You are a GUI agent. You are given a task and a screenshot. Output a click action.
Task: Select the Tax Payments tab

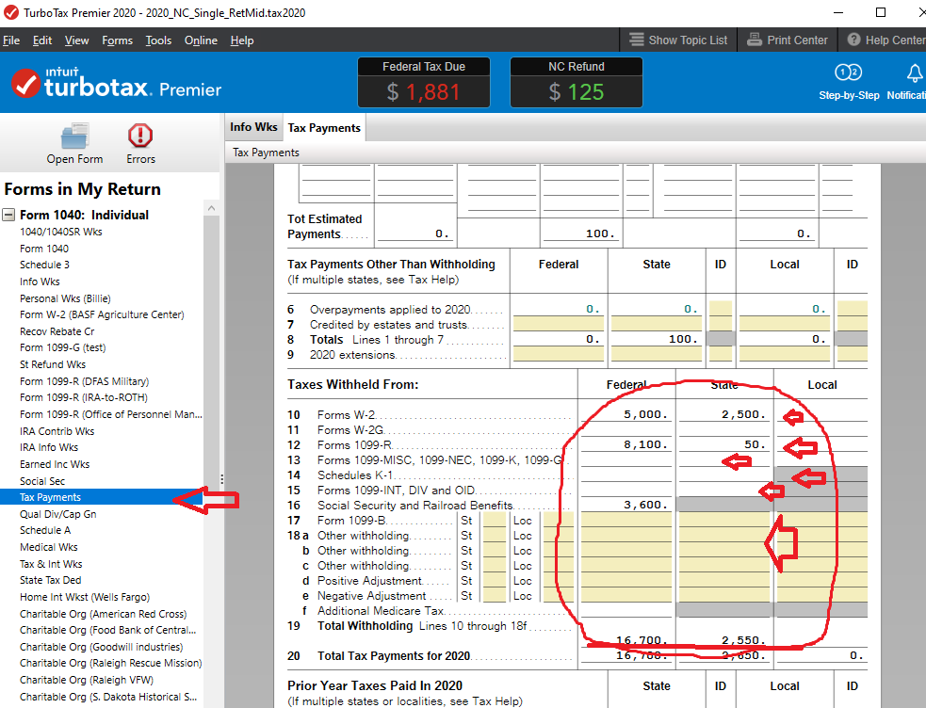pyautogui.click(x=324, y=127)
